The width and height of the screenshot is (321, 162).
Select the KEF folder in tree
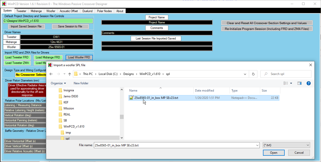click(x=66, y=102)
